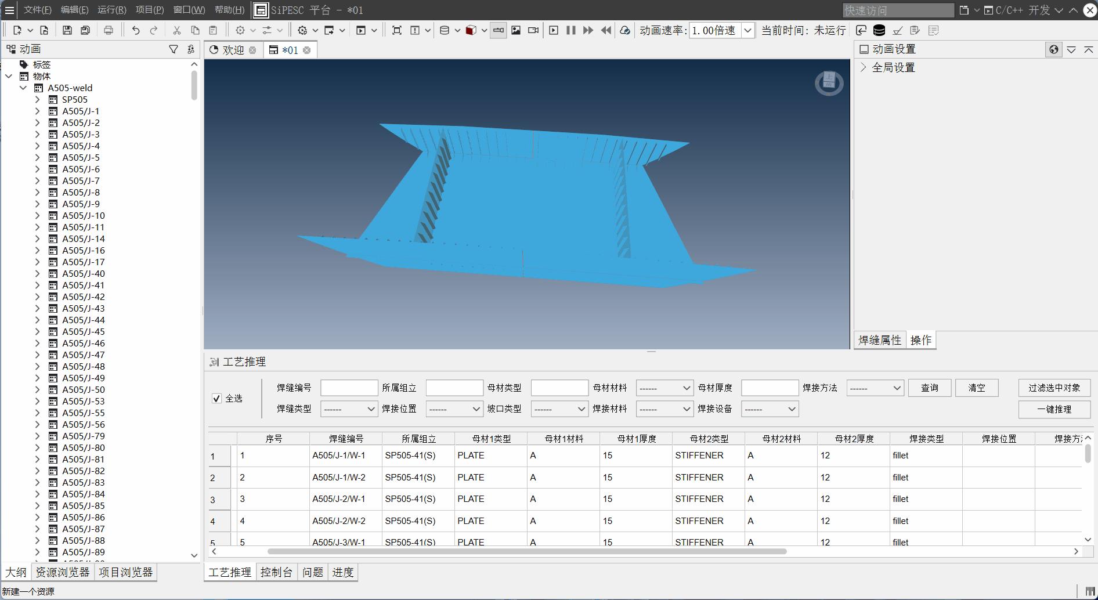The height and width of the screenshot is (600, 1098).
Task: Expand the SP505 tree node
Action: tap(38, 99)
